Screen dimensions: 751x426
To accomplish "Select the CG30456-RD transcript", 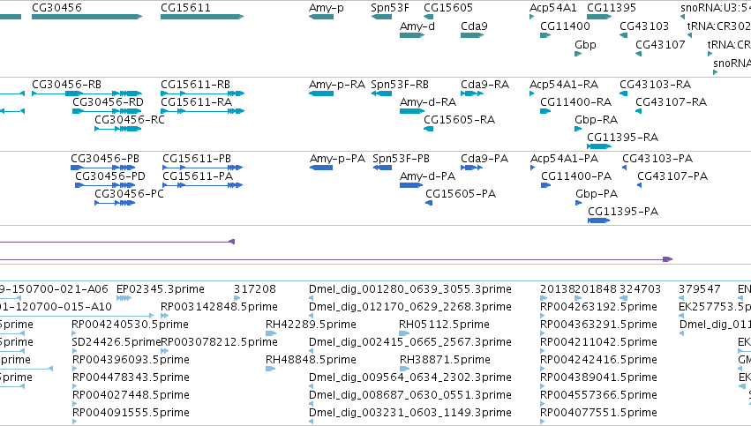I will pos(107,111).
